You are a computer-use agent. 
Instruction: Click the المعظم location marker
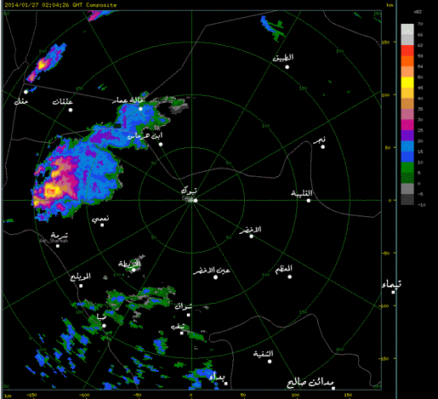pos(289,276)
